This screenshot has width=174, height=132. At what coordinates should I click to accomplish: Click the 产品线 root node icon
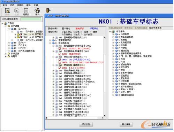click(6, 23)
